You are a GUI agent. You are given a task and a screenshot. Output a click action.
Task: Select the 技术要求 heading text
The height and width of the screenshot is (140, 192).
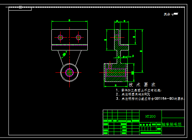tap(142, 85)
